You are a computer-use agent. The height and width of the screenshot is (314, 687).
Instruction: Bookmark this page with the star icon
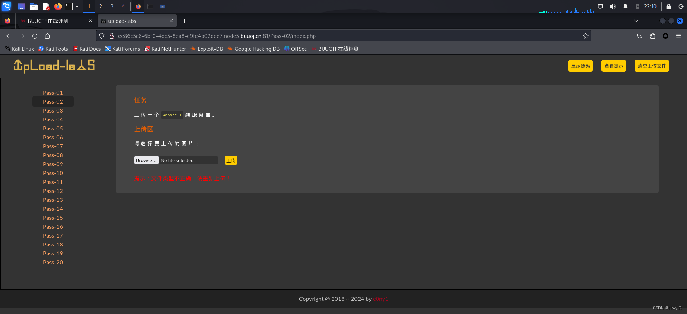586,36
